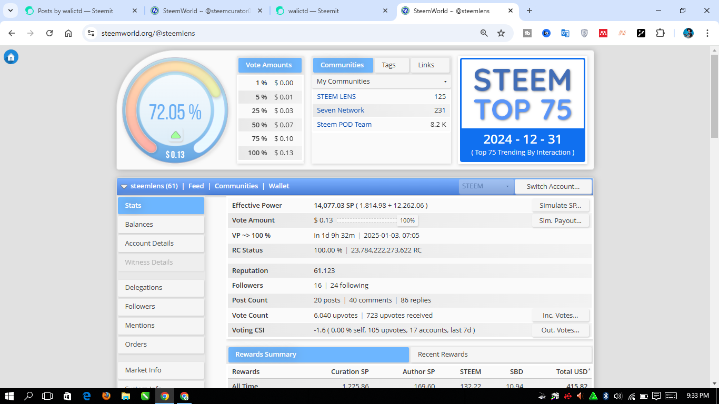Open the STEEM LENS community link
The image size is (719, 404).
coord(336,97)
